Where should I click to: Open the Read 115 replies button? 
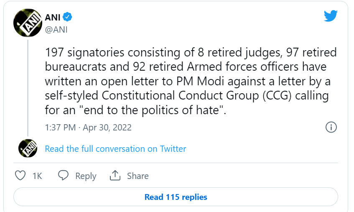point(176,197)
